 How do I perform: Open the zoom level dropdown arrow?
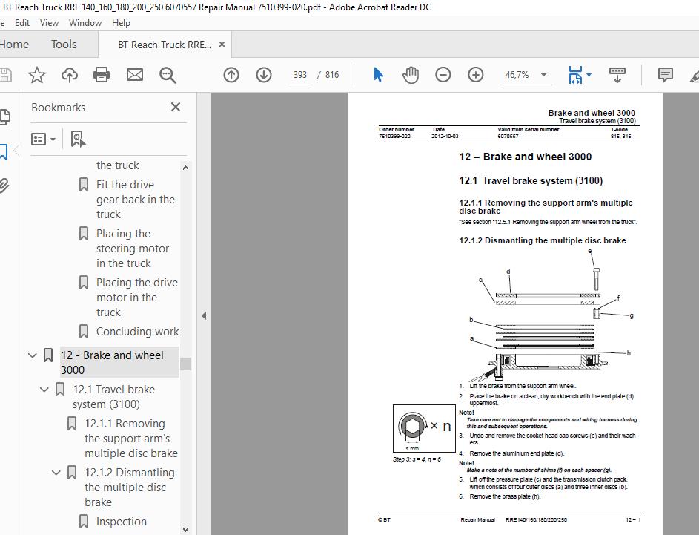click(544, 75)
